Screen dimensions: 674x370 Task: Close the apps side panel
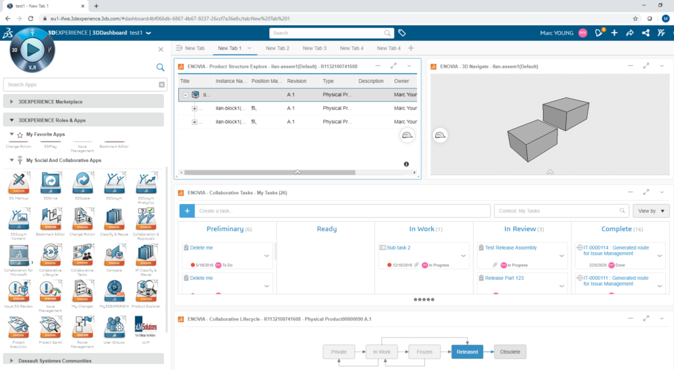pos(161,49)
